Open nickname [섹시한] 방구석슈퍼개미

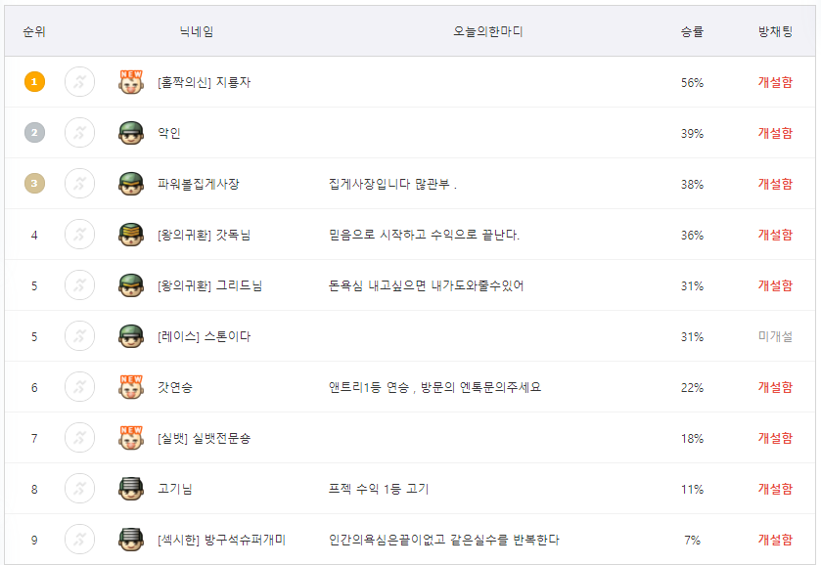[x=221, y=540]
